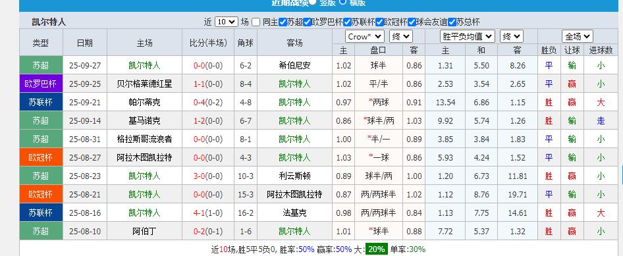Image resolution: width=623 pixels, height=256 pixels.
Task: Click corner count 16-2
Action: [245, 213]
